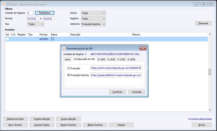Viewport: 217px width, 131px height.
Task: Click the Limpar seleção button
Action: point(69,119)
